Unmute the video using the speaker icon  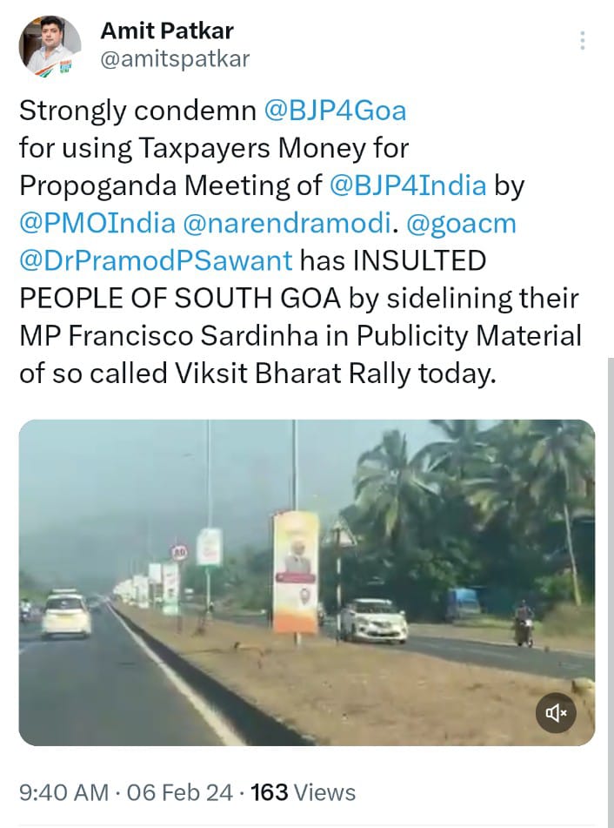(557, 713)
